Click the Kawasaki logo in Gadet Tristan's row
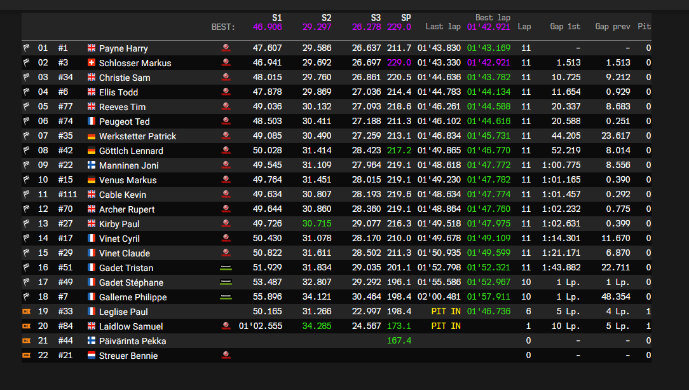 (226, 268)
